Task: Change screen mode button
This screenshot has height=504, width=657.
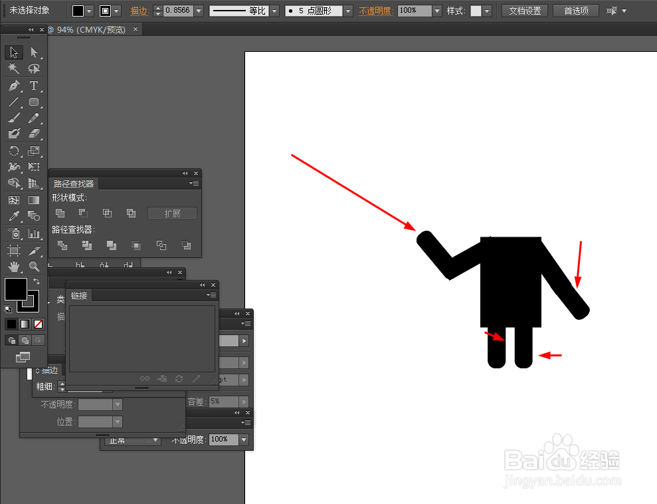Action: point(23,357)
